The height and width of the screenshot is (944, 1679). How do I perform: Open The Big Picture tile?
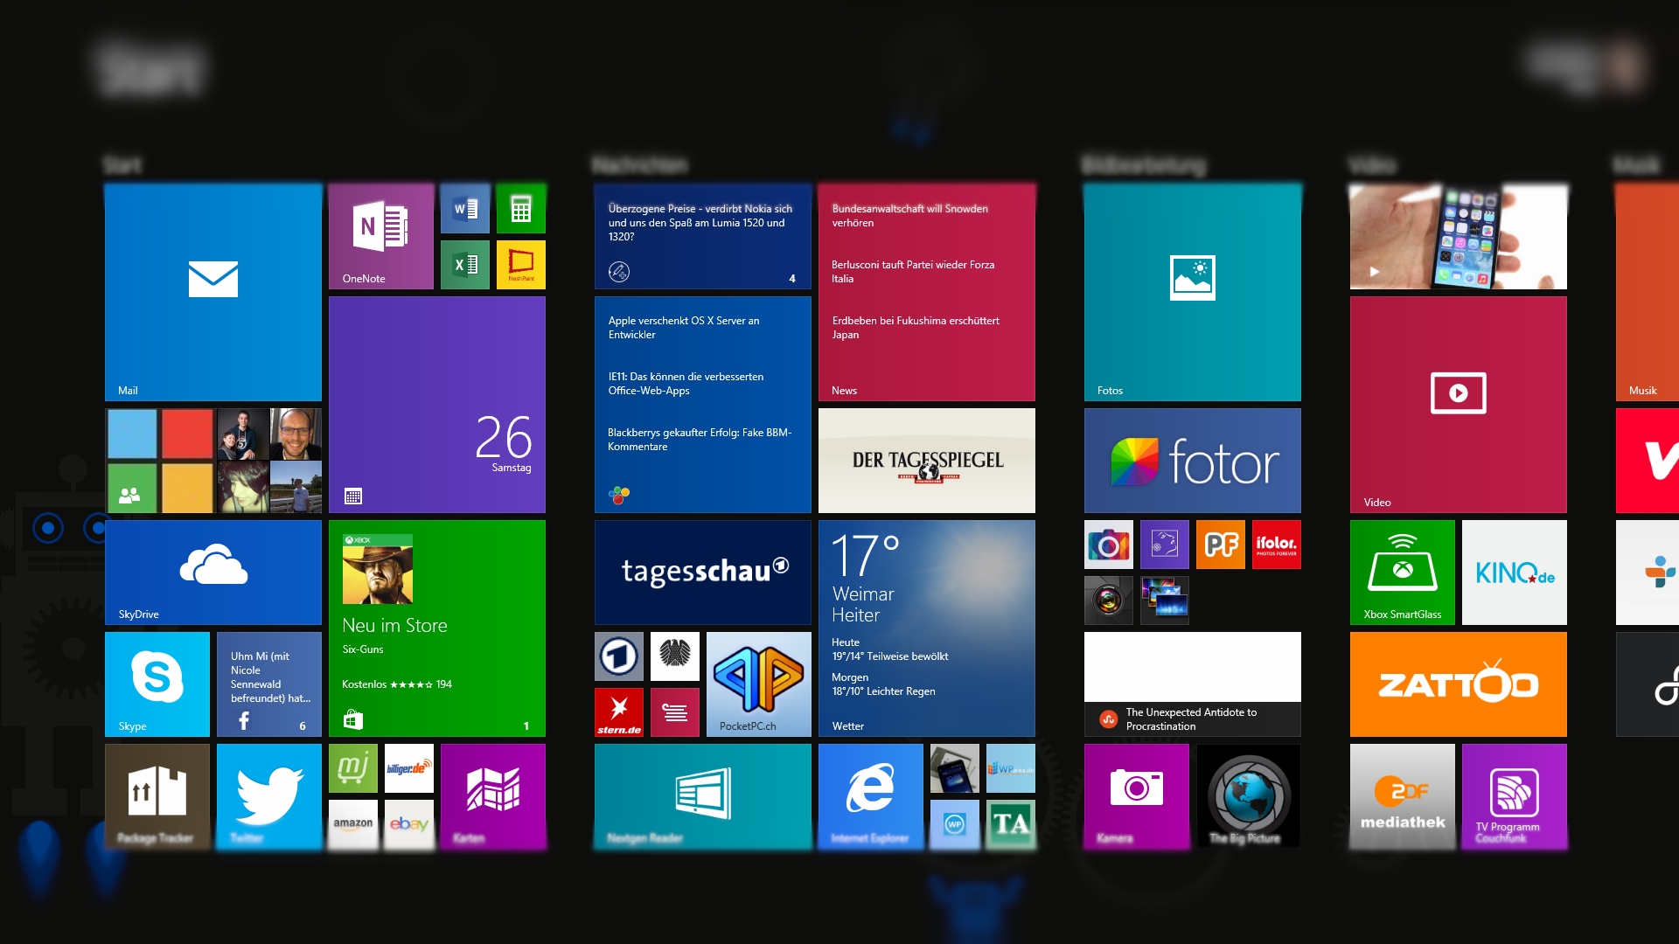click(1249, 796)
